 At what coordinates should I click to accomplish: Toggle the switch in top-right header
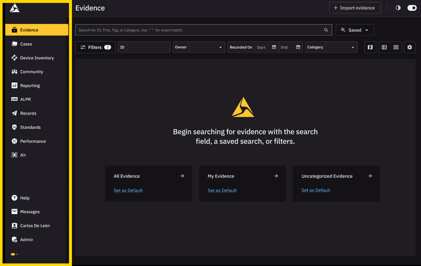[x=412, y=8]
